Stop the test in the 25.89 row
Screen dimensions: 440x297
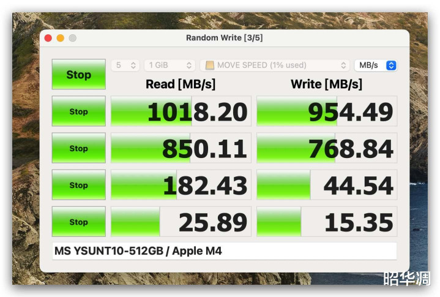tap(78, 222)
